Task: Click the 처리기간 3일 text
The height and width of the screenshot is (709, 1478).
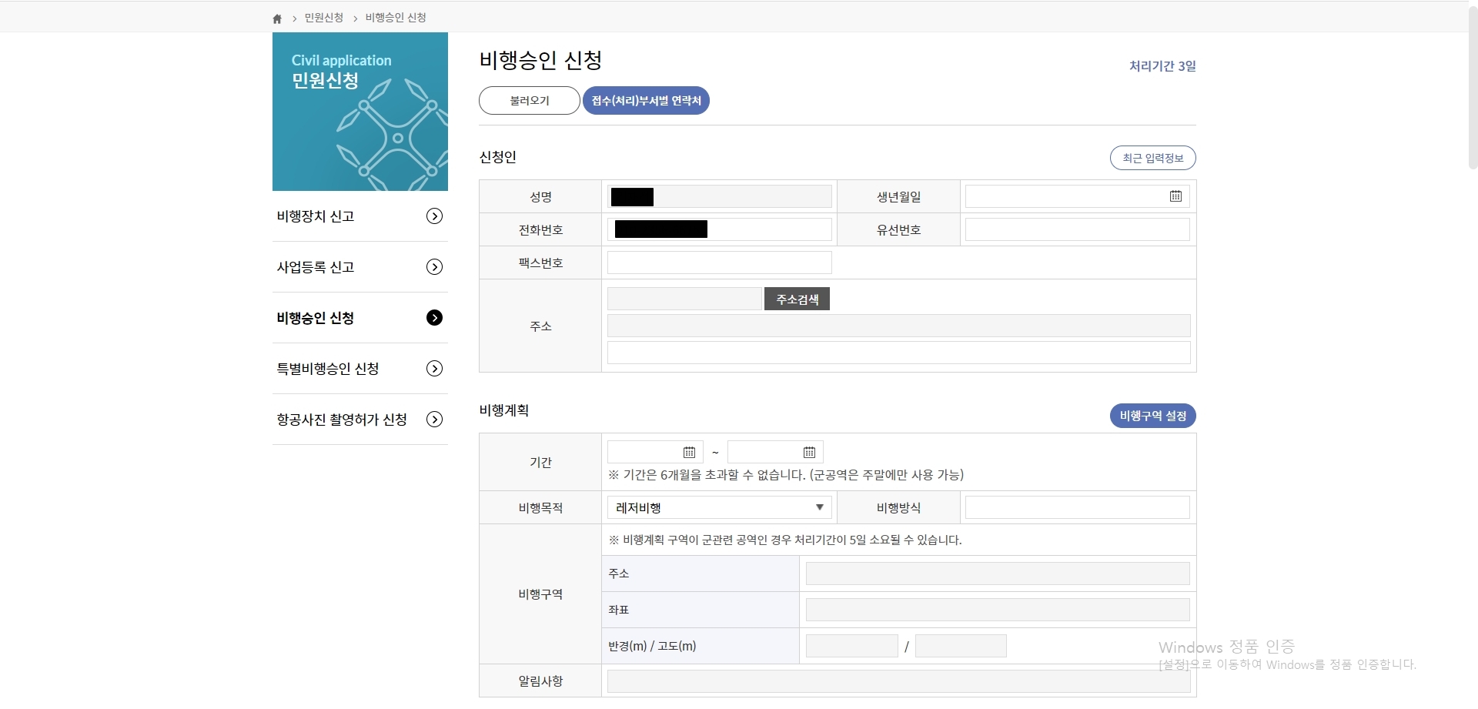Action: (x=1162, y=66)
